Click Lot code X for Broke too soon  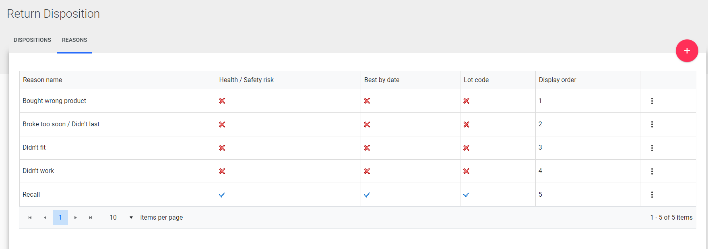466,125
